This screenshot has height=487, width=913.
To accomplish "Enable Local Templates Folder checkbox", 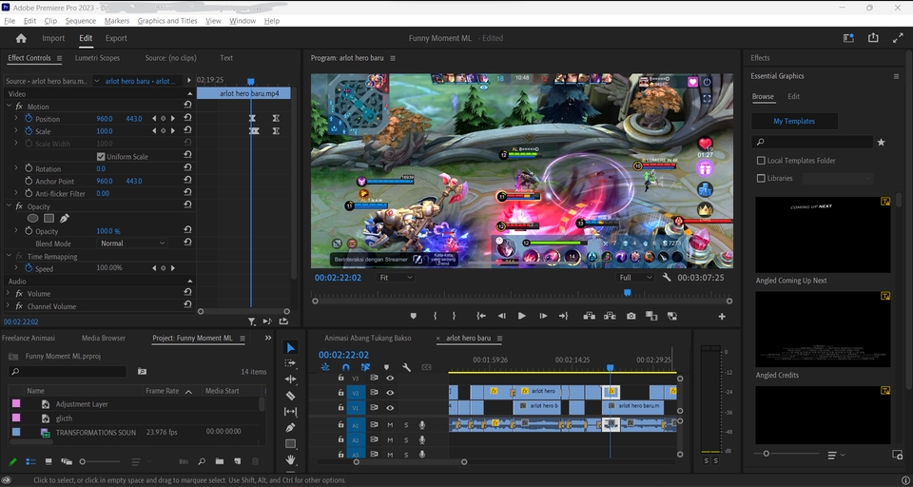I will [x=761, y=161].
